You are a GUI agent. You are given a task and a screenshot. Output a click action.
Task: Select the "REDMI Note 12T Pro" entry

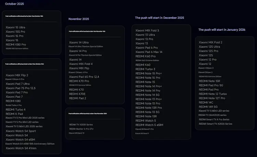point(212,98)
